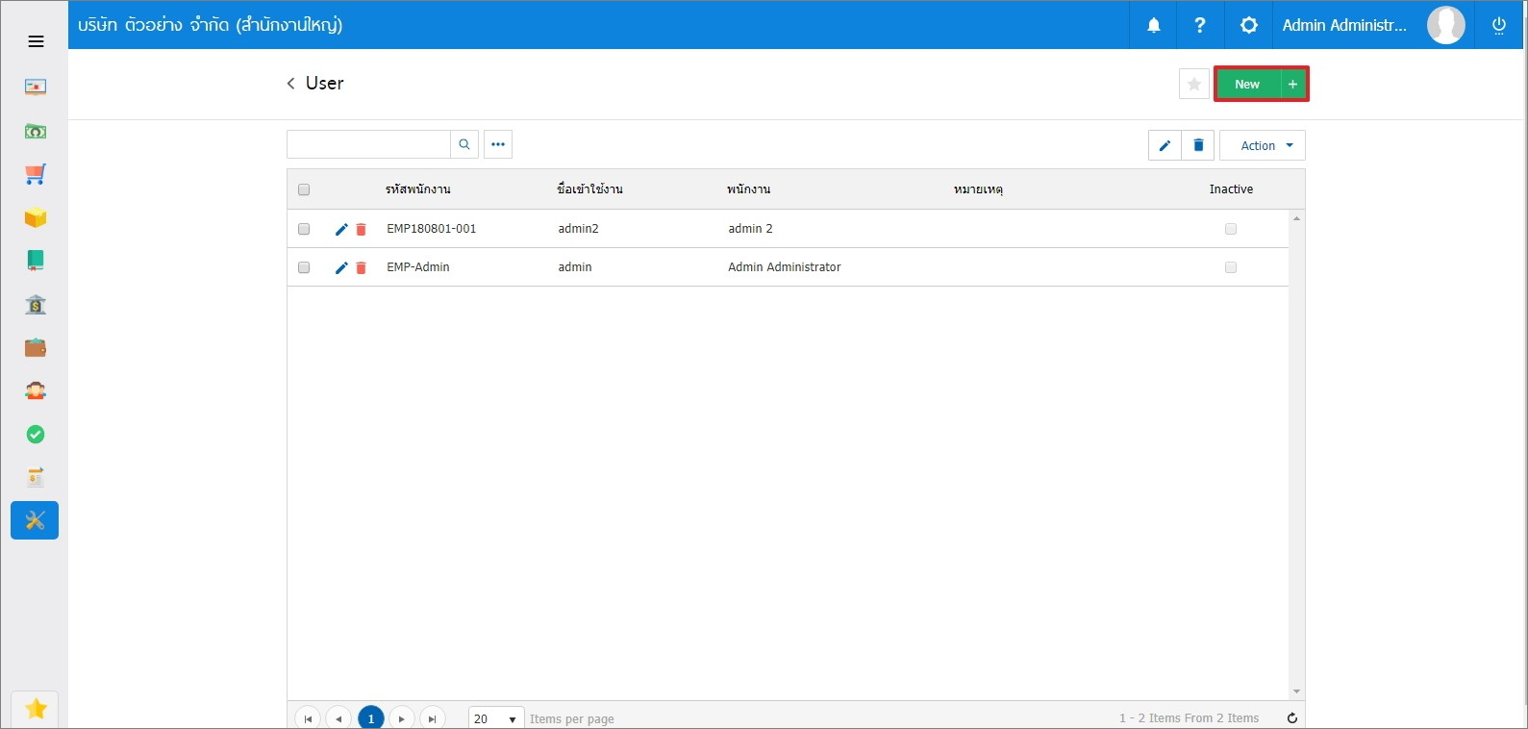The height and width of the screenshot is (729, 1528).
Task: Click the Inactive column header
Action: [x=1231, y=189]
